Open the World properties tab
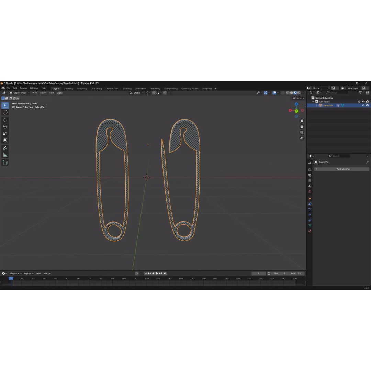The width and height of the screenshot is (371, 371). click(x=310, y=191)
